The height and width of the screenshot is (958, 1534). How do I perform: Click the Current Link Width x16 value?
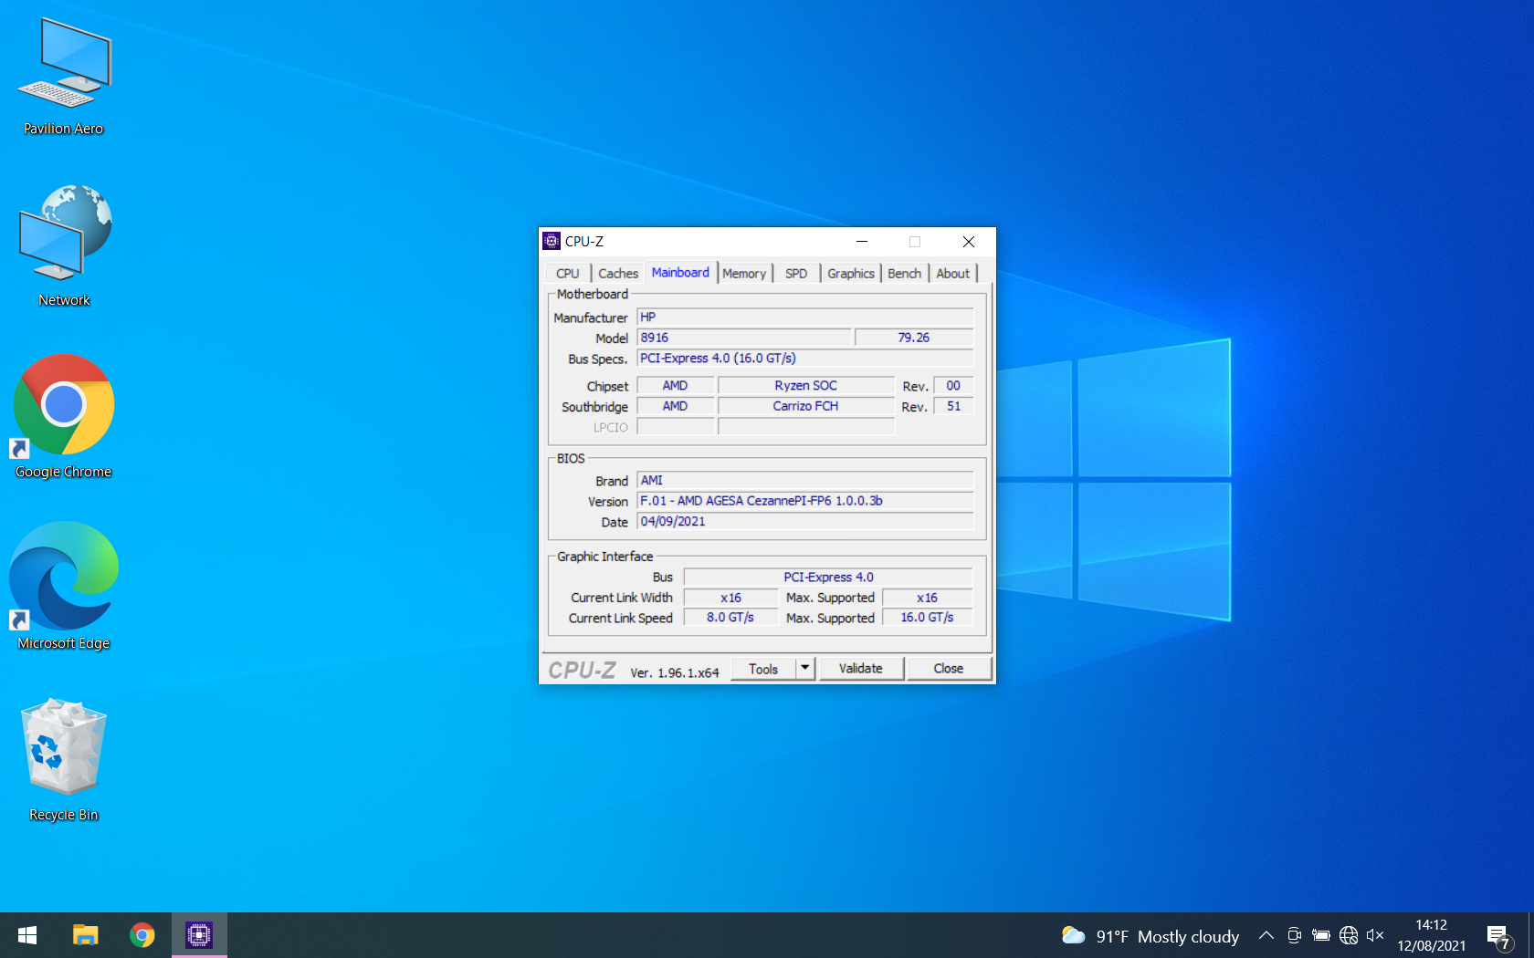click(730, 598)
